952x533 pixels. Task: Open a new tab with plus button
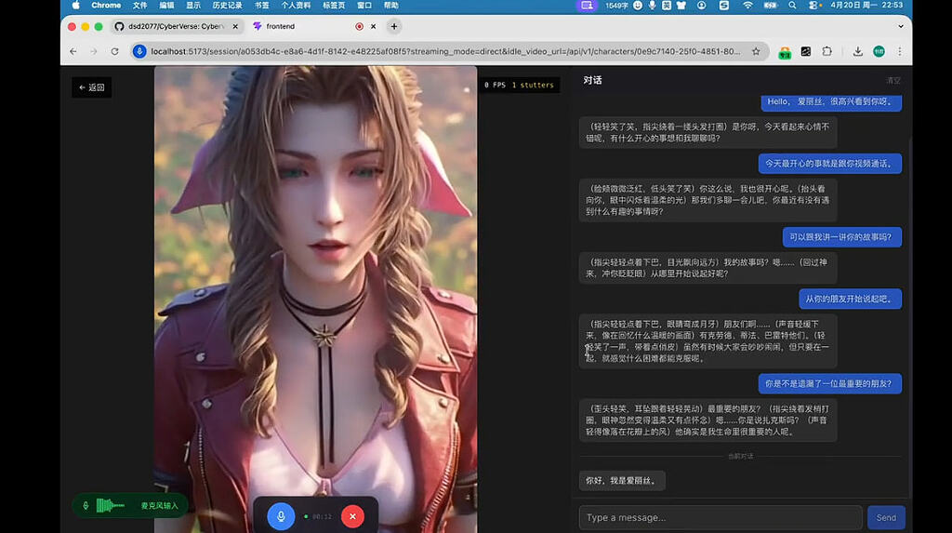coord(394,26)
